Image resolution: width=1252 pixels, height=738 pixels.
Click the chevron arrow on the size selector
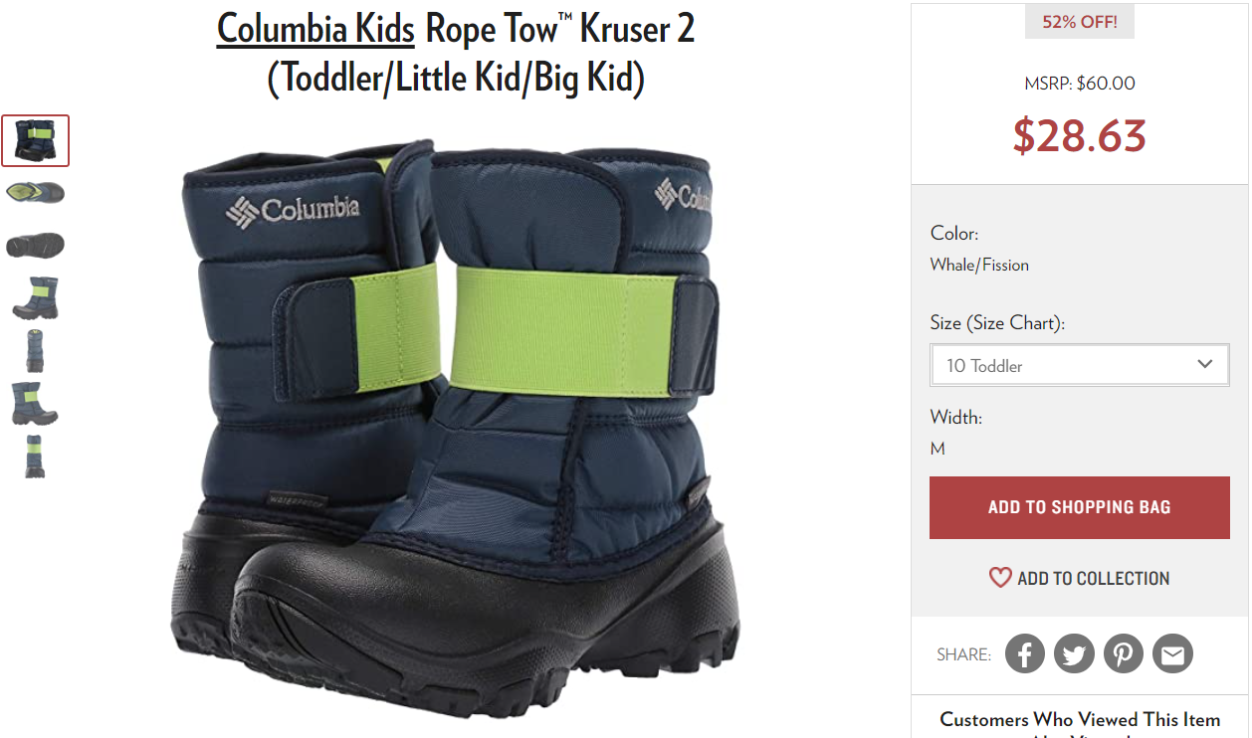[1205, 364]
